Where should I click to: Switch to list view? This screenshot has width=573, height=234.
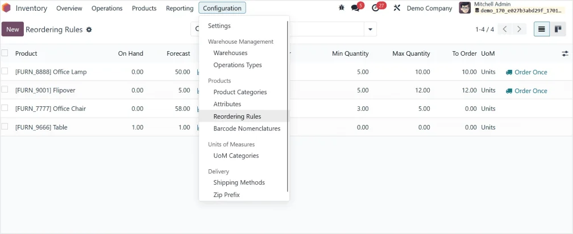[x=542, y=29]
